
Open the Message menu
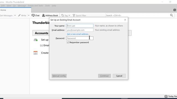click(x=22, y=5)
